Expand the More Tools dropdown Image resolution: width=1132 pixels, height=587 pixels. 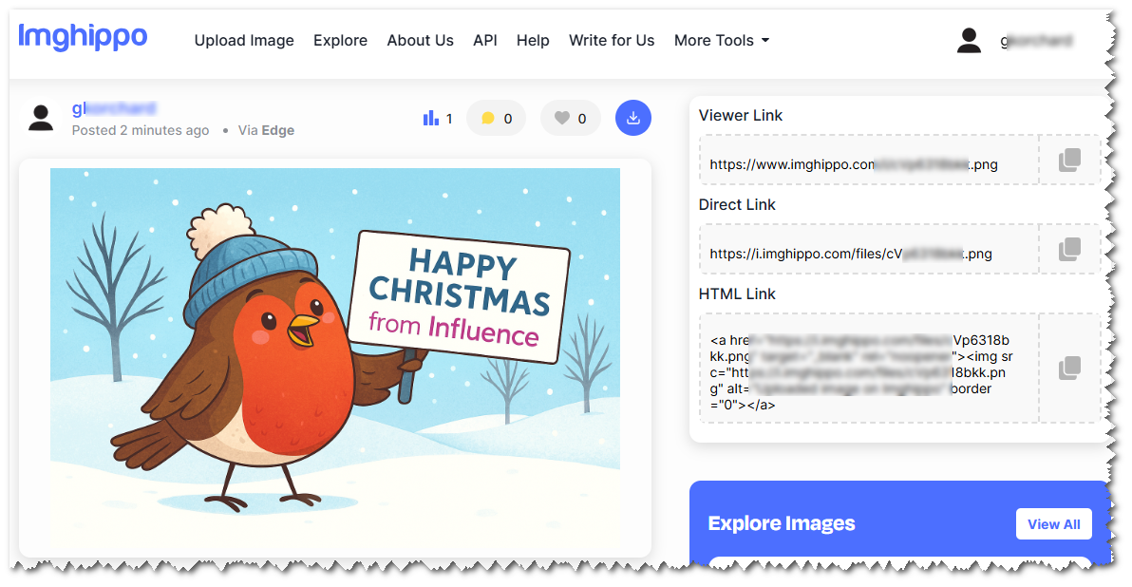point(721,41)
